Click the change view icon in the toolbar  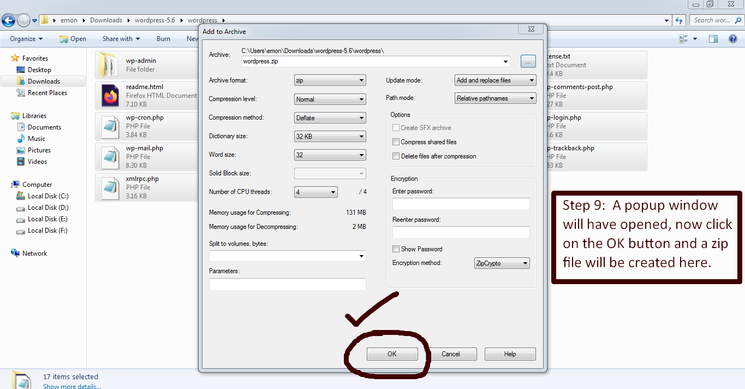tap(684, 39)
